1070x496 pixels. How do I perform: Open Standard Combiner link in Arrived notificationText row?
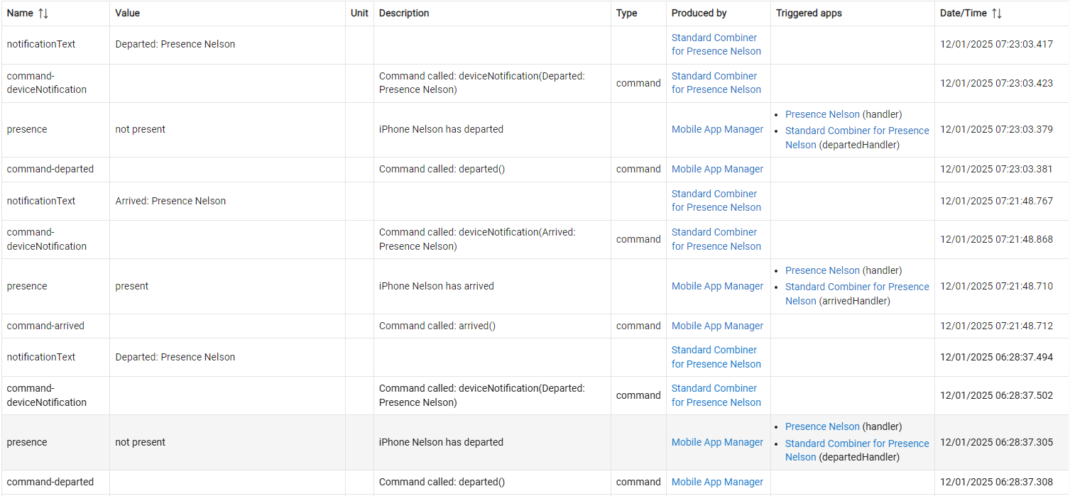click(x=716, y=201)
